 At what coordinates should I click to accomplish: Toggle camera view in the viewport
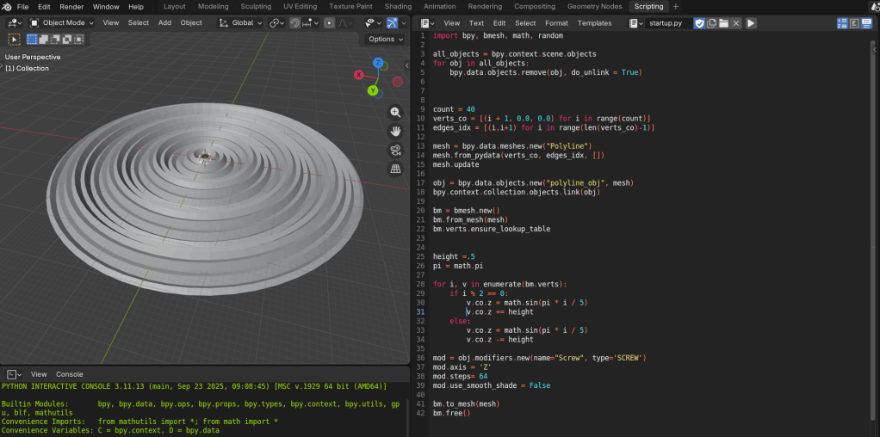(x=395, y=151)
